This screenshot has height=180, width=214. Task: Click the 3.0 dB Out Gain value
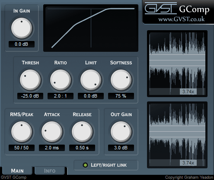121,148
